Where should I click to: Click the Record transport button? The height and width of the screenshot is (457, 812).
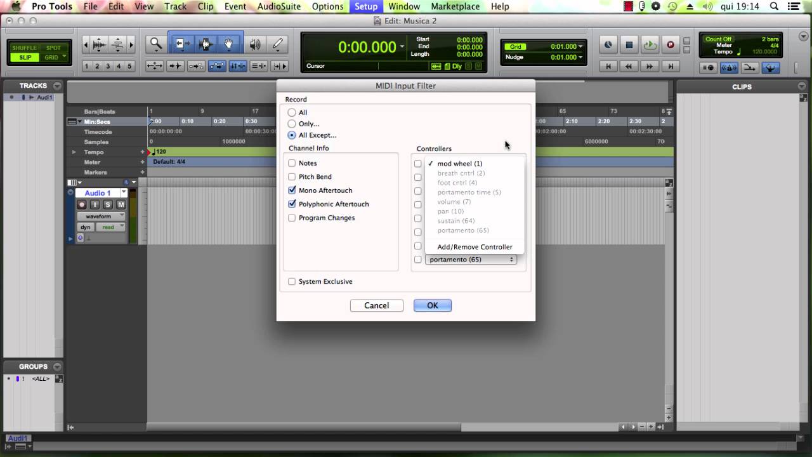coord(671,44)
